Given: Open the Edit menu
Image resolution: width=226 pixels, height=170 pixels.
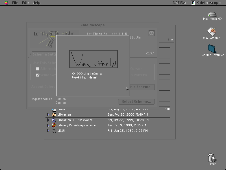Looking at the screenshot, I should 25,3.
